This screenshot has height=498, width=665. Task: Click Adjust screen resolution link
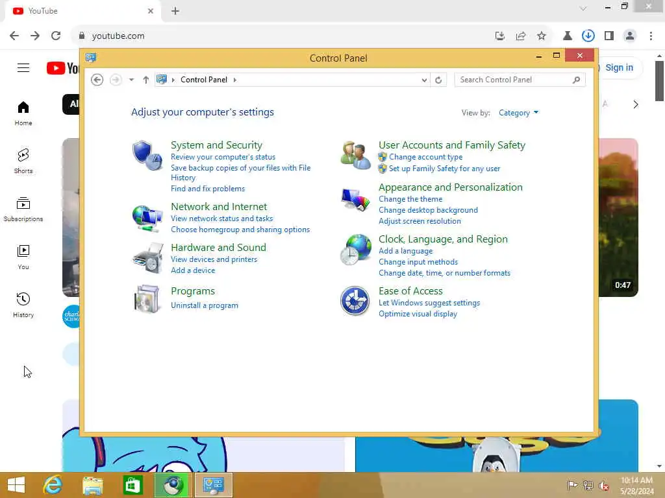pyautogui.click(x=420, y=221)
